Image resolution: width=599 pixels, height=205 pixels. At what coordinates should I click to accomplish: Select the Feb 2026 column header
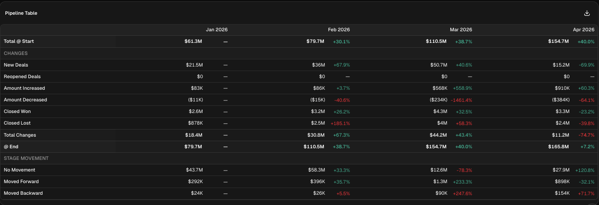pyautogui.click(x=339, y=29)
